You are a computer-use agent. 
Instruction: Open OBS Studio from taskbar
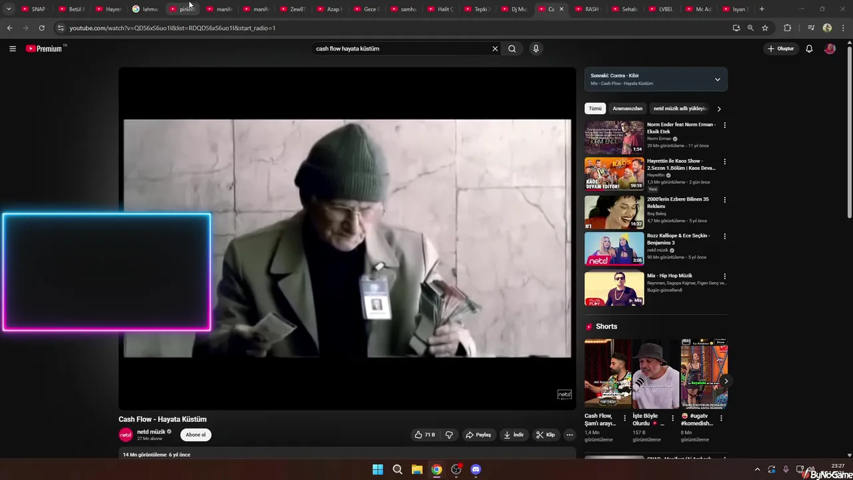coord(456,469)
